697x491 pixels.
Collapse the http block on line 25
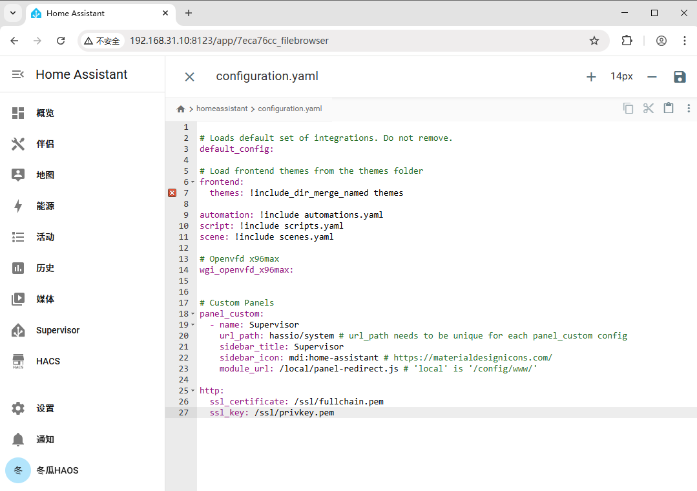pyautogui.click(x=192, y=390)
